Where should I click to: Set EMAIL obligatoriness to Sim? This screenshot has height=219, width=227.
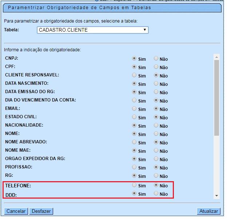[134, 108]
